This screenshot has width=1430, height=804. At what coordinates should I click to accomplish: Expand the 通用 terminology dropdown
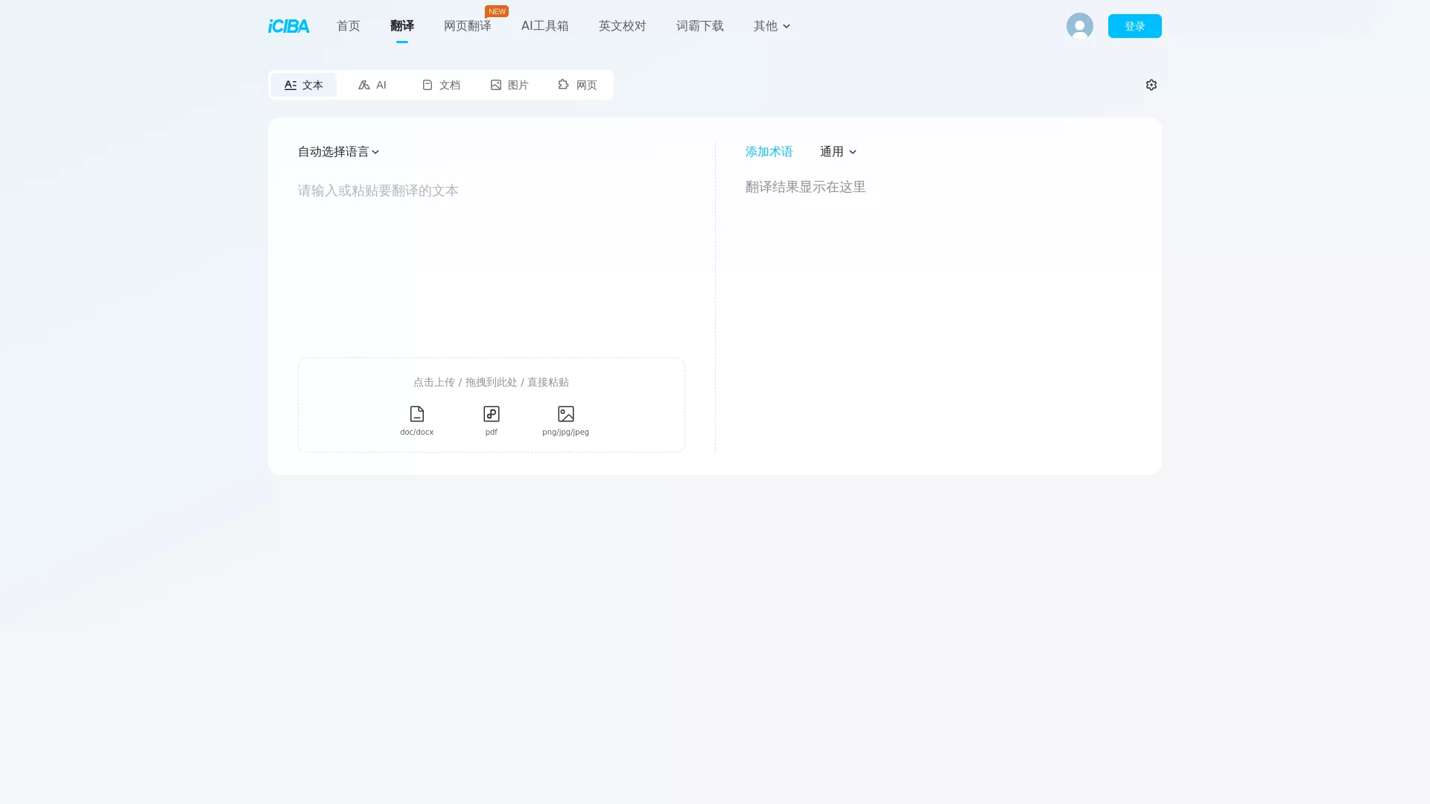coord(837,152)
